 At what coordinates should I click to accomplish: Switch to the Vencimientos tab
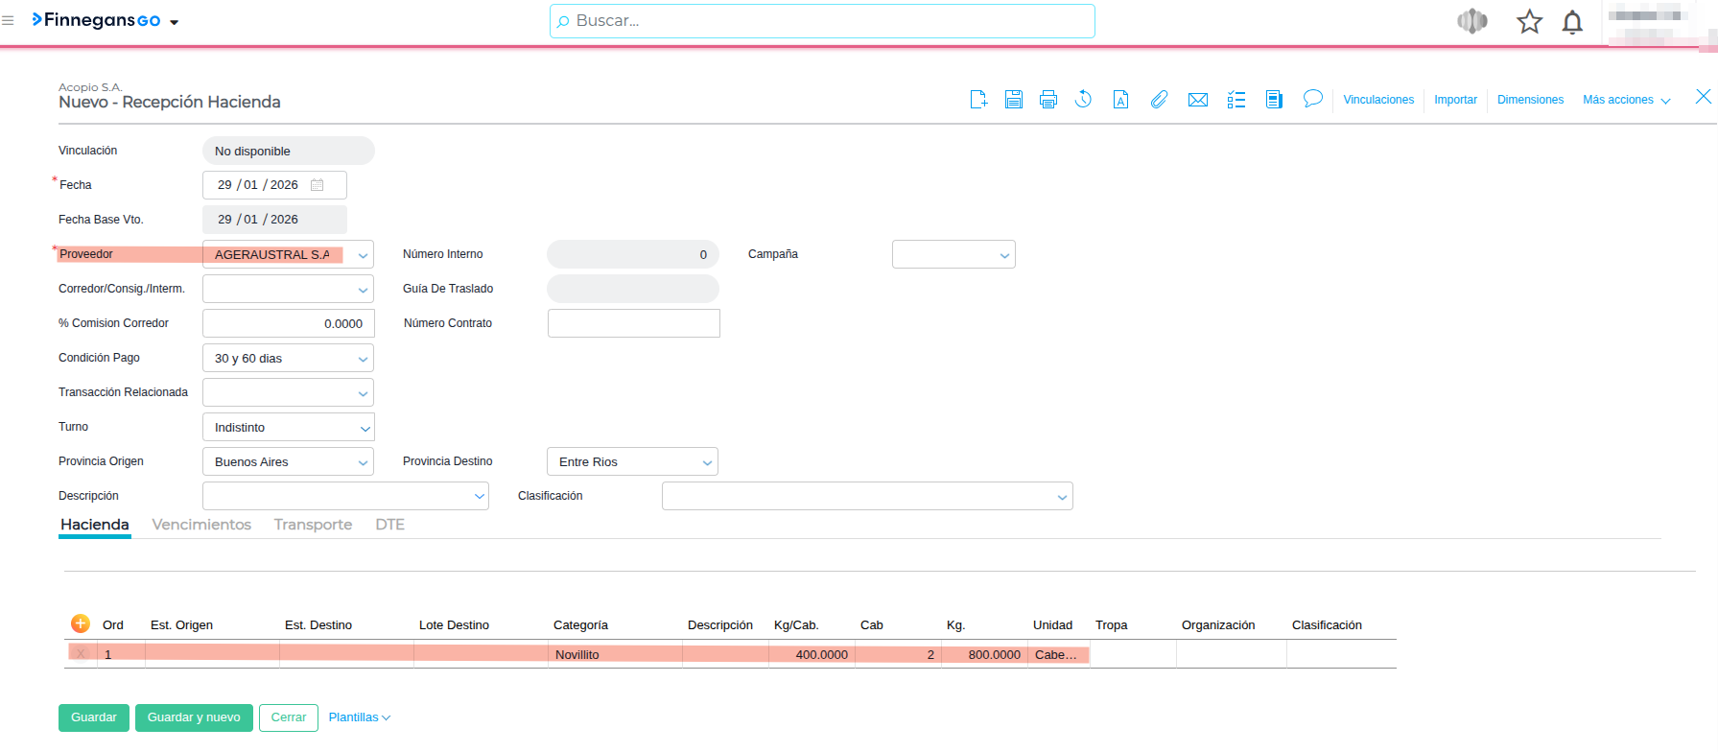[x=201, y=525]
